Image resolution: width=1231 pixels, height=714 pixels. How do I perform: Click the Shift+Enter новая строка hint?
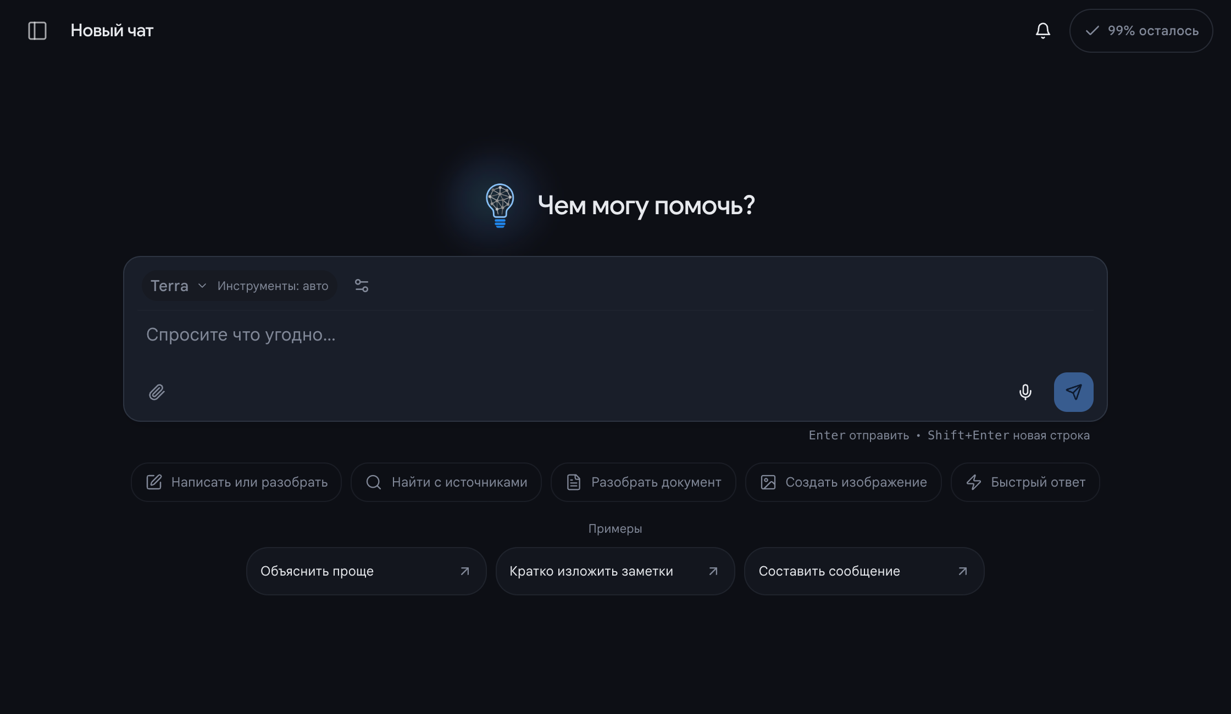point(1008,436)
